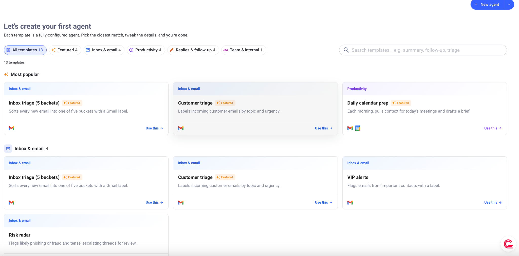Viewport: 519px width, 256px height.
Task: Click 'Flags emails from important contacts' description
Action: [x=394, y=185]
